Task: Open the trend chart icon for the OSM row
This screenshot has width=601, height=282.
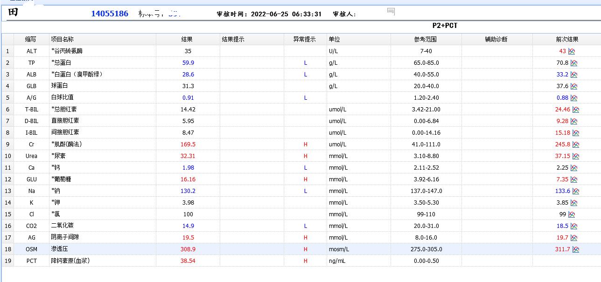Action: pos(576,249)
